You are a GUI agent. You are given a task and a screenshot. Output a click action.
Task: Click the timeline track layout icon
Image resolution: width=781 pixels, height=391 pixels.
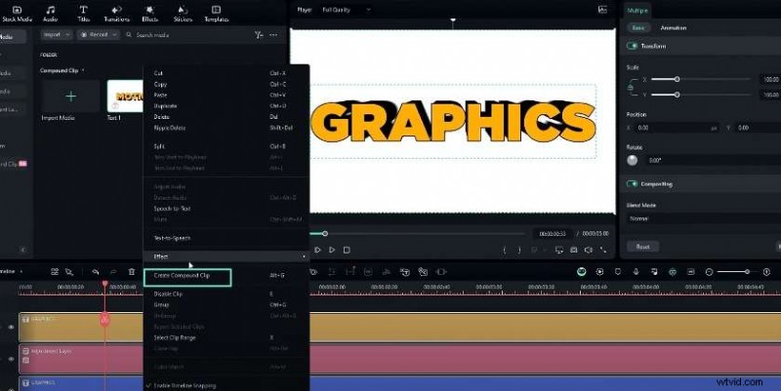tap(55, 272)
